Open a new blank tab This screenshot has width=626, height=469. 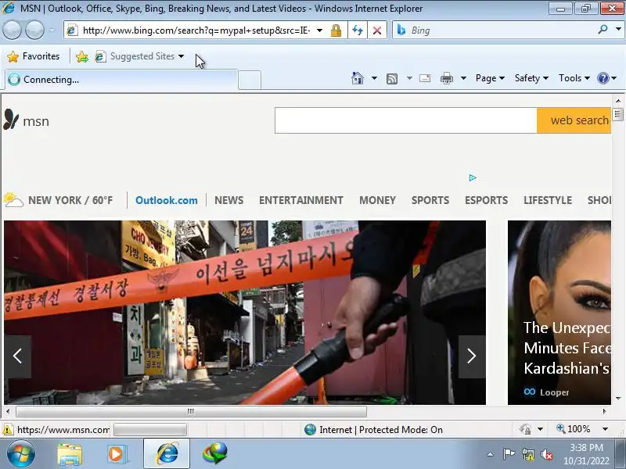point(250,80)
